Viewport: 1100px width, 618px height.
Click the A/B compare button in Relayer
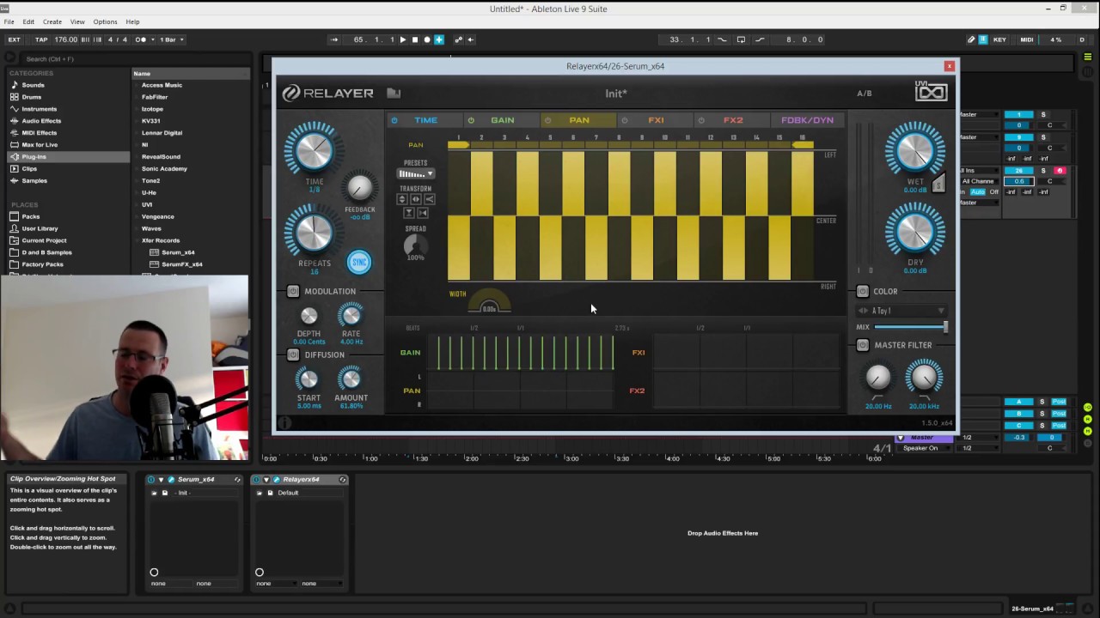point(864,94)
